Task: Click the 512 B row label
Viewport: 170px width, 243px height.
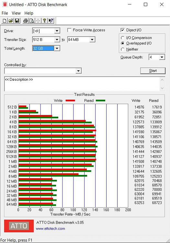Action: pyautogui.click(x=12, y=107)
